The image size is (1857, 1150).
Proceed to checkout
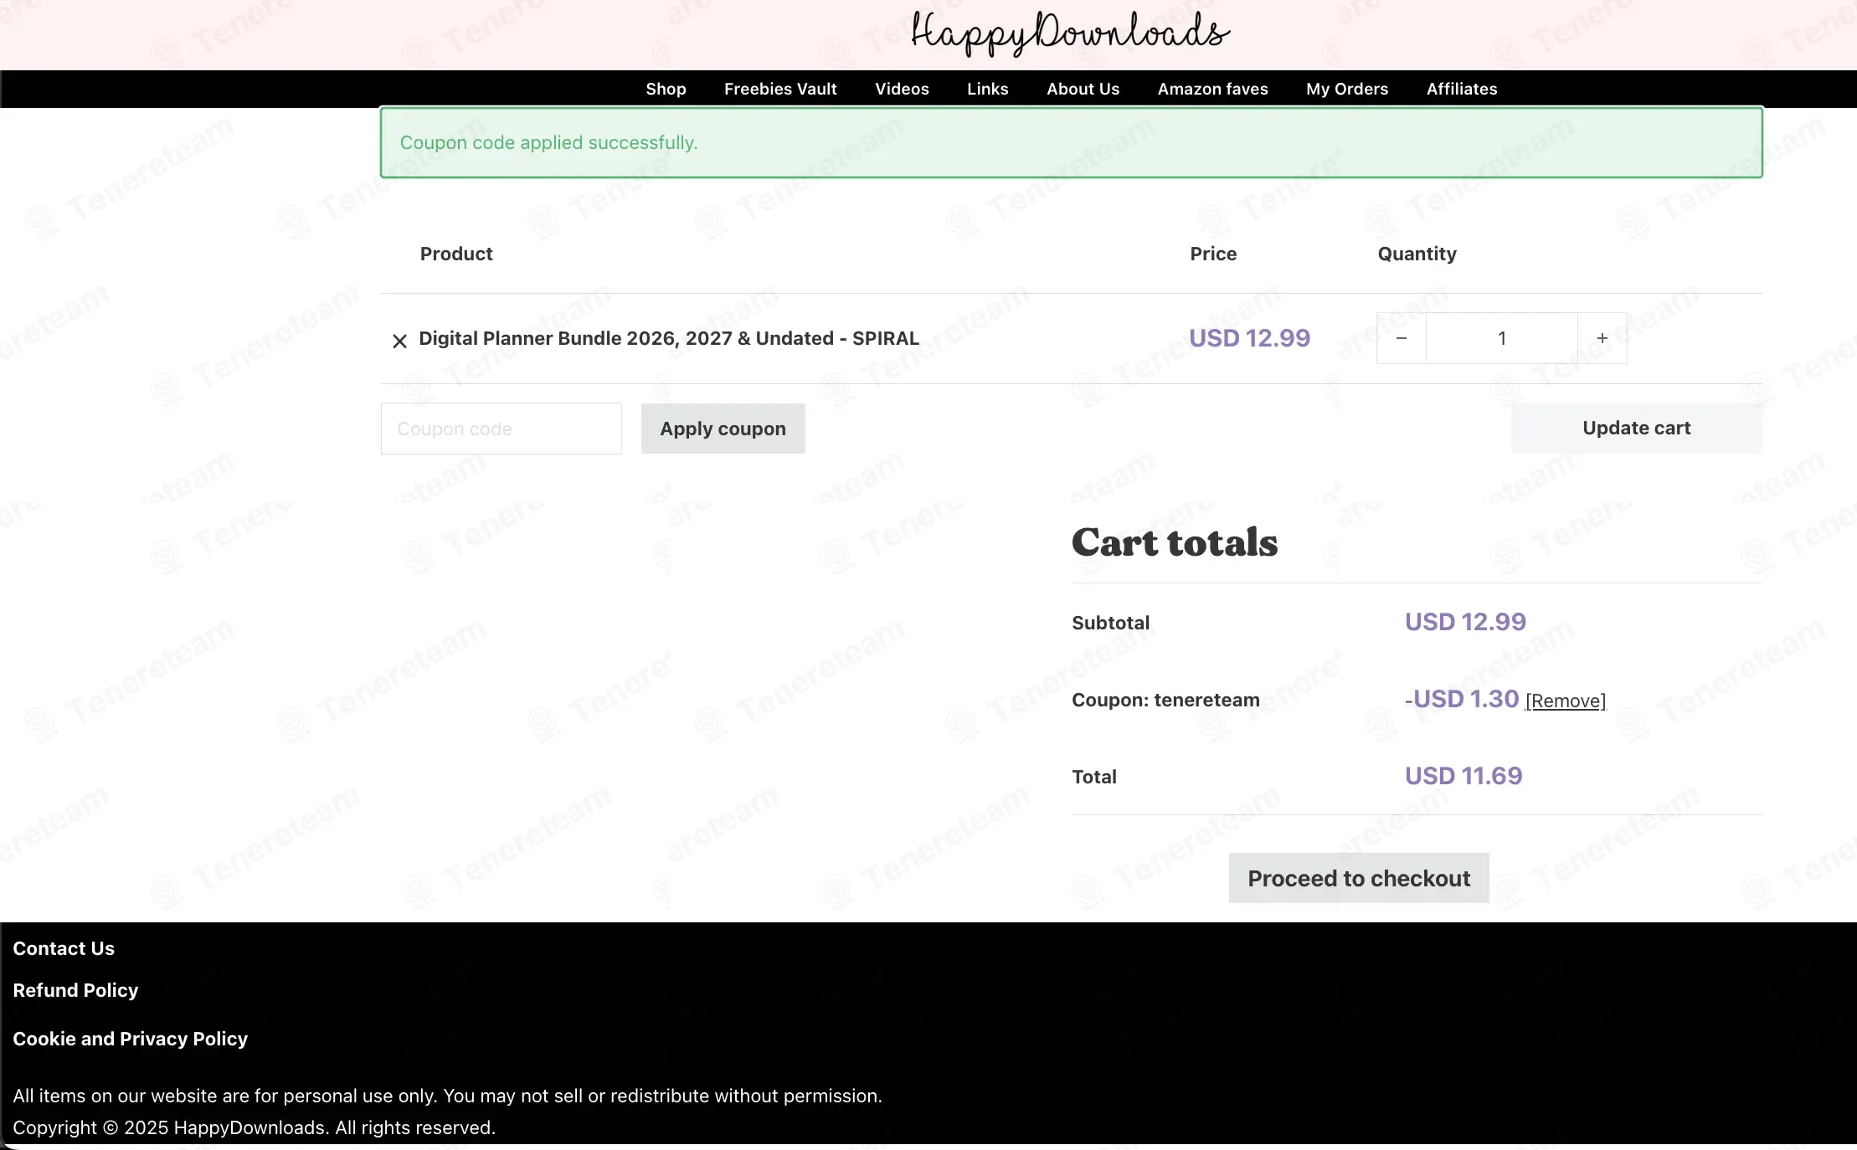pos(1359,878)
